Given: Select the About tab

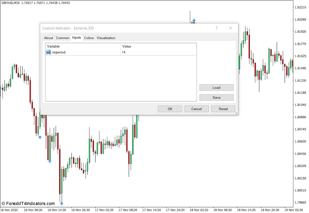Looking at the screenshot, I should (48, 38).
